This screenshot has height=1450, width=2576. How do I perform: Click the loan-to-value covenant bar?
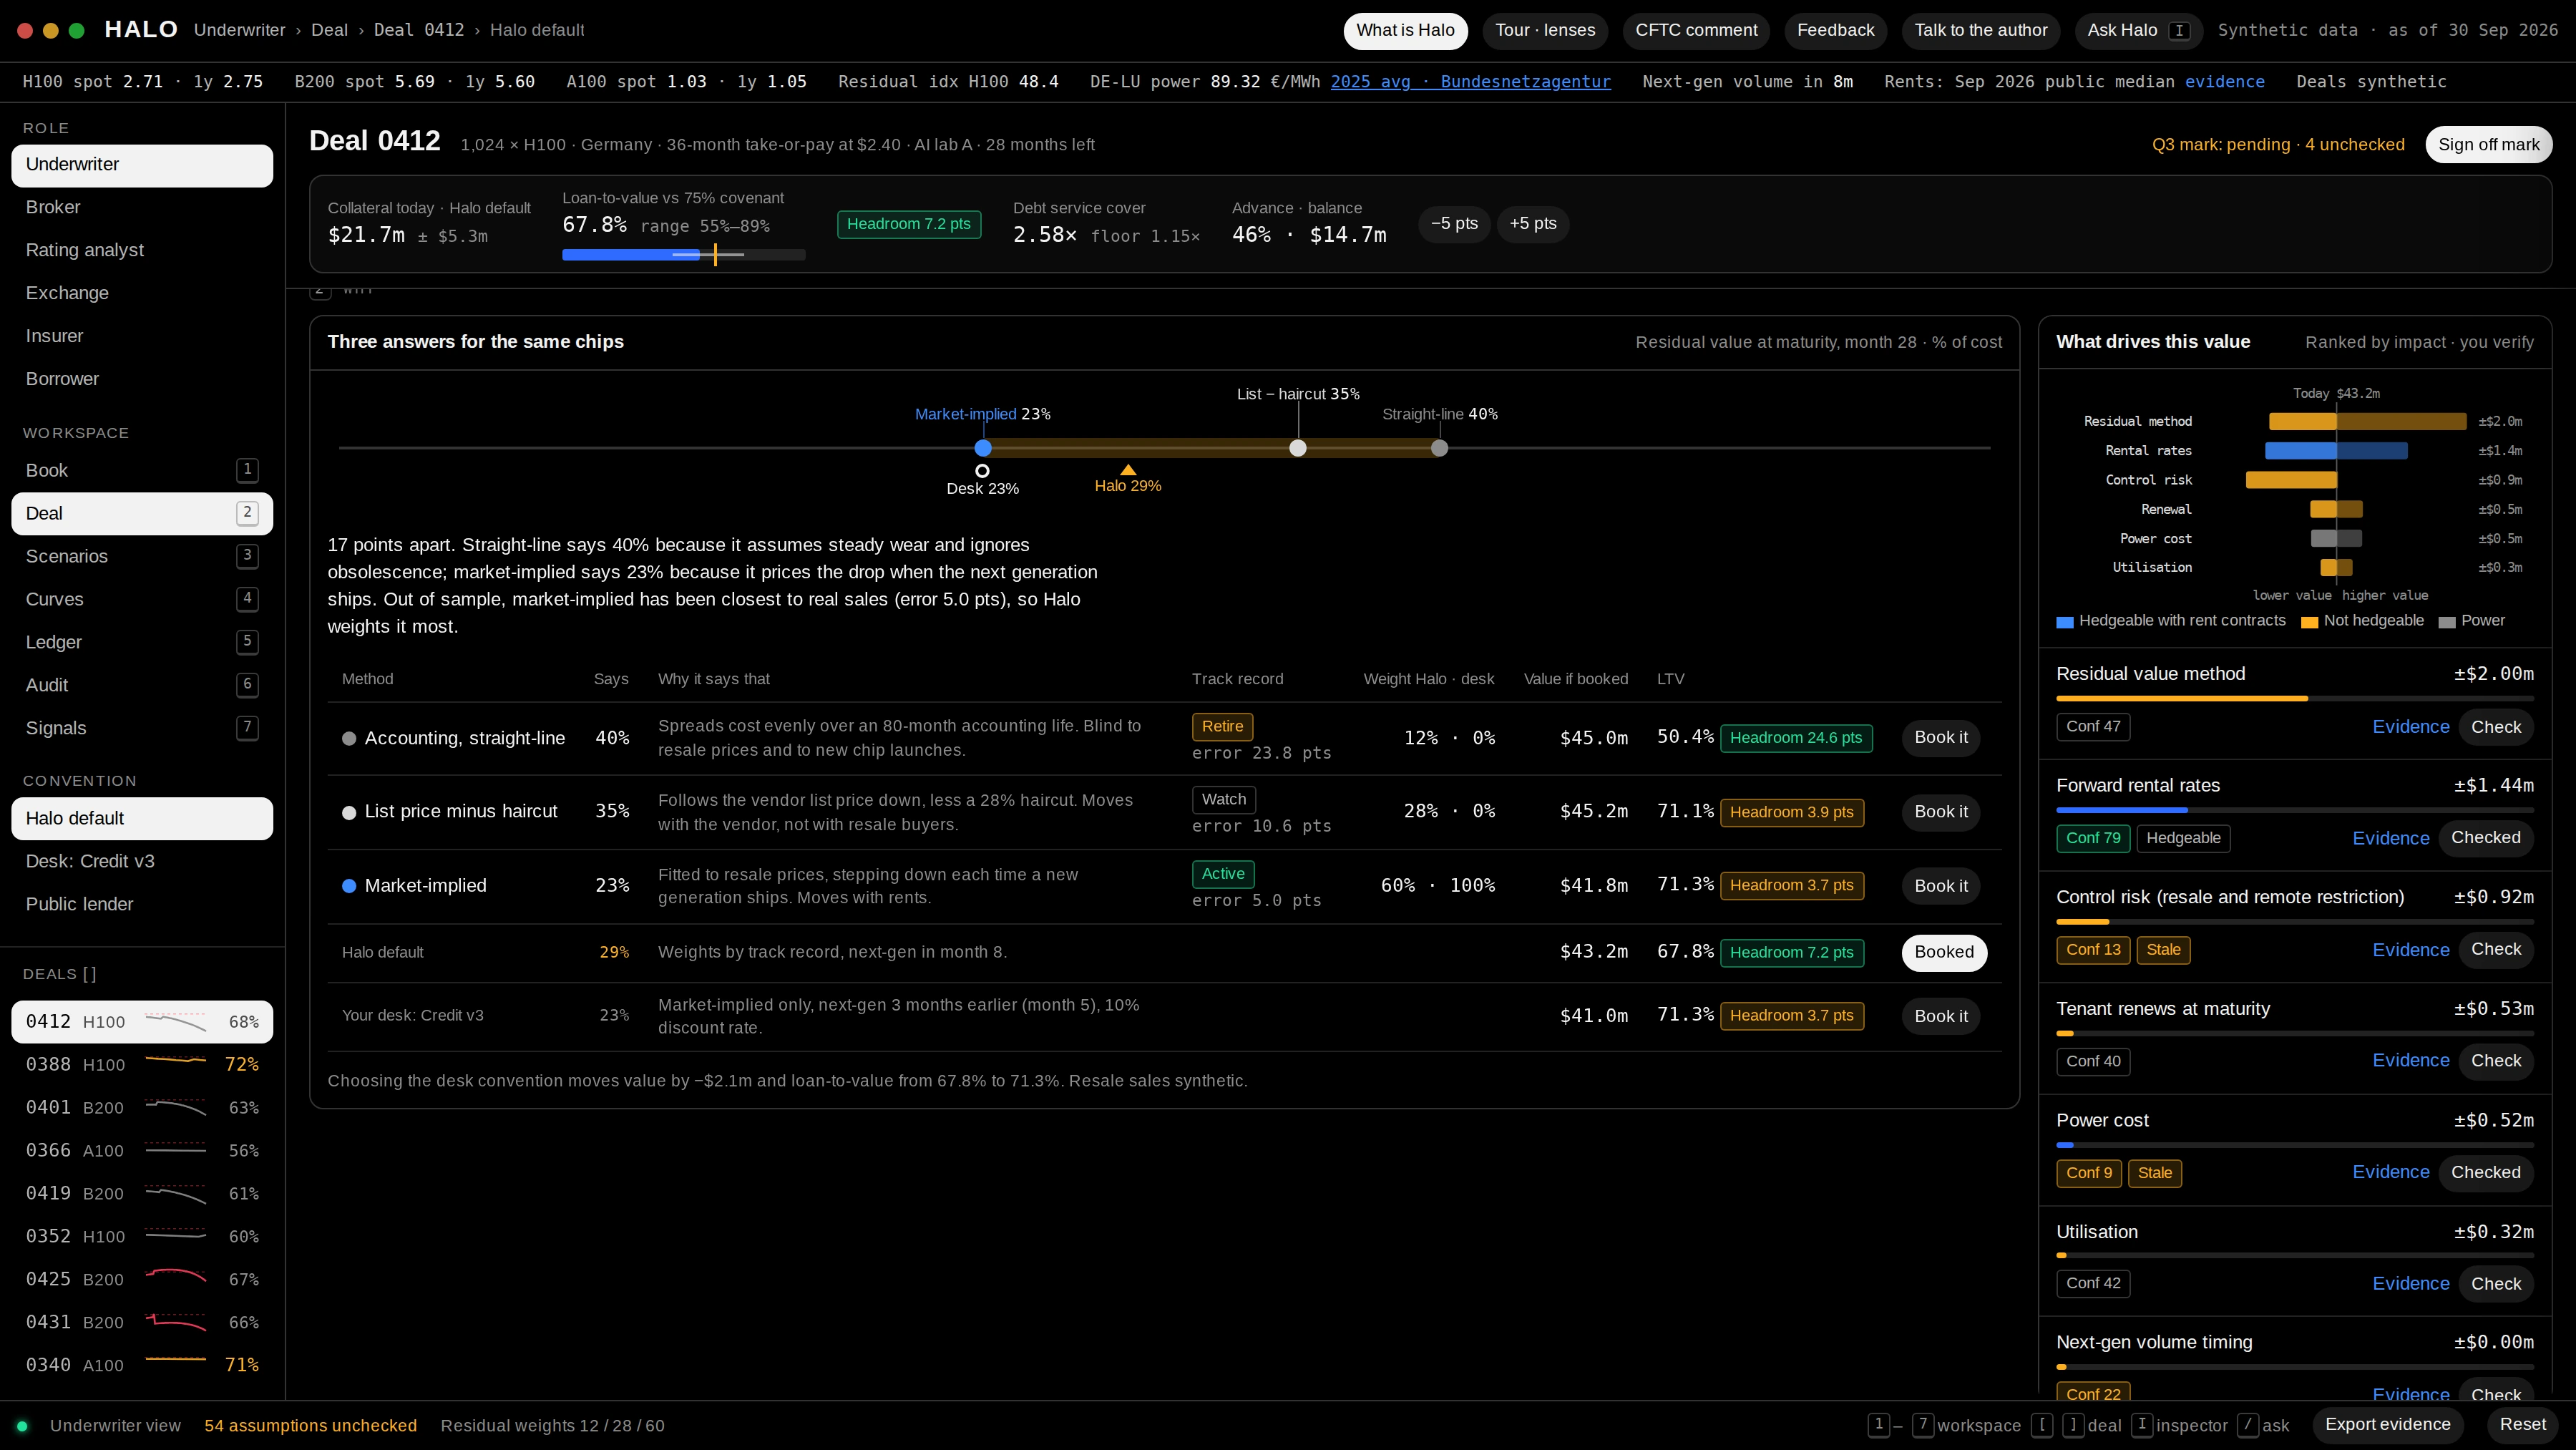683,255
